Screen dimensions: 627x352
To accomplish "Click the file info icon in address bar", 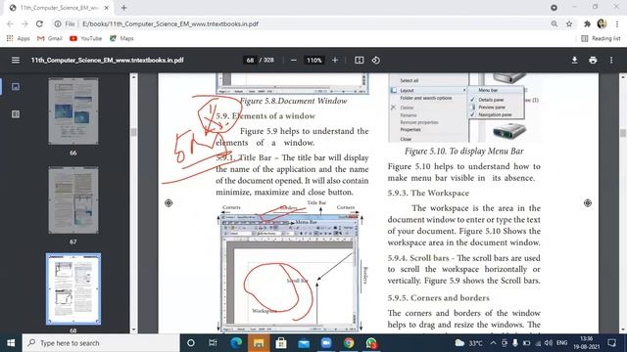I will pyautogui.click(x=58, y=23).
